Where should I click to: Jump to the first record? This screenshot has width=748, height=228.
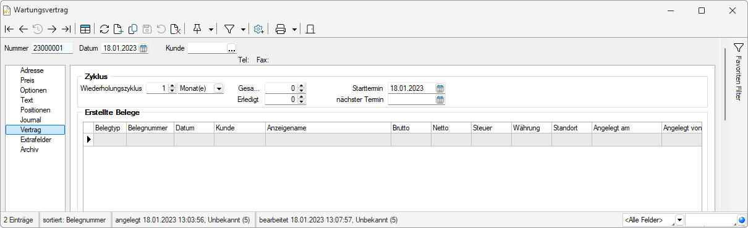pos(9,29)
